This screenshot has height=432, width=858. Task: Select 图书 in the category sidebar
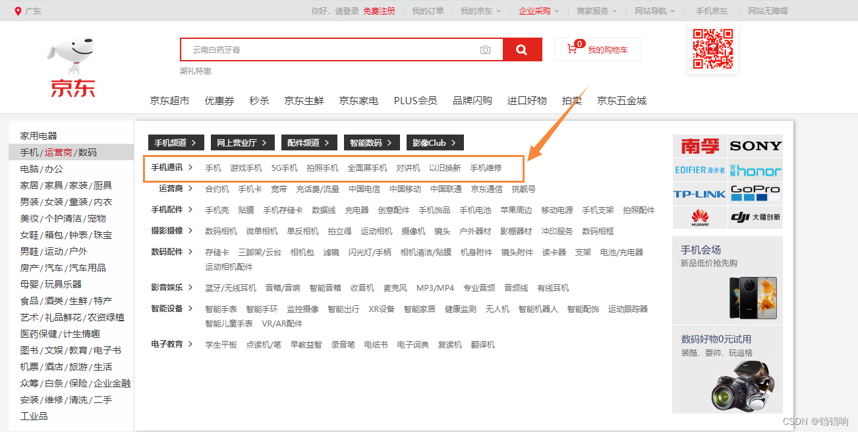pyautogui.click(x=30, y=350)
